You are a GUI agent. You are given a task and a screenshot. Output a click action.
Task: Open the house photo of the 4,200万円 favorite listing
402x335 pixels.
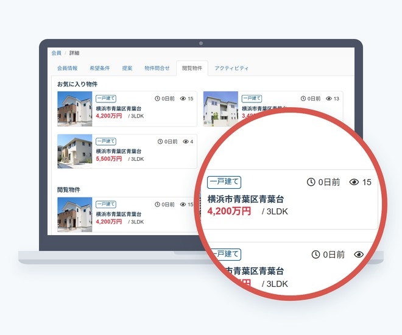click(74, 108)
